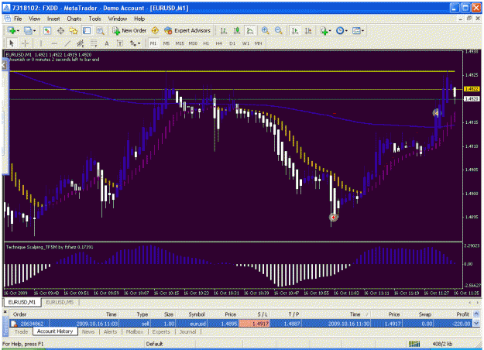
Task: Switch chart to M1 timeframe
Action: click(x=153, y=43)
